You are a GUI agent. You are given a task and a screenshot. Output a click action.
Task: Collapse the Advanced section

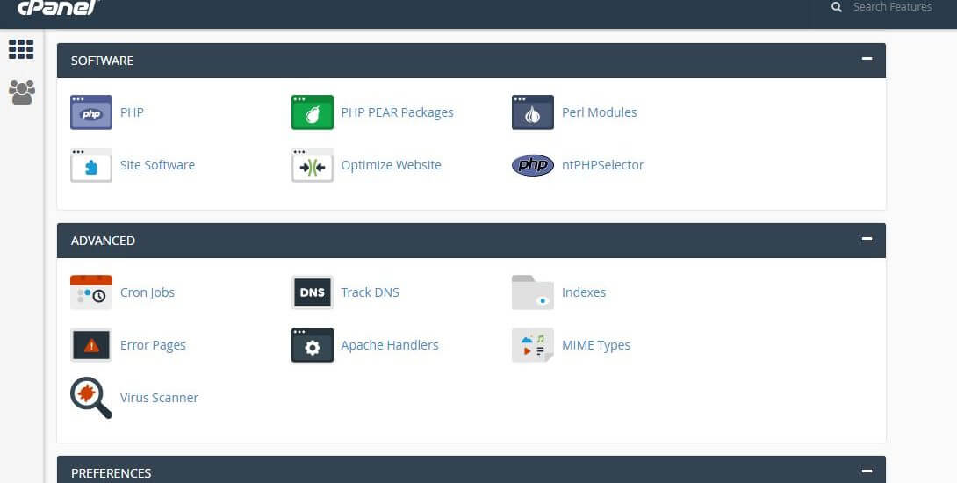(867, 239)
